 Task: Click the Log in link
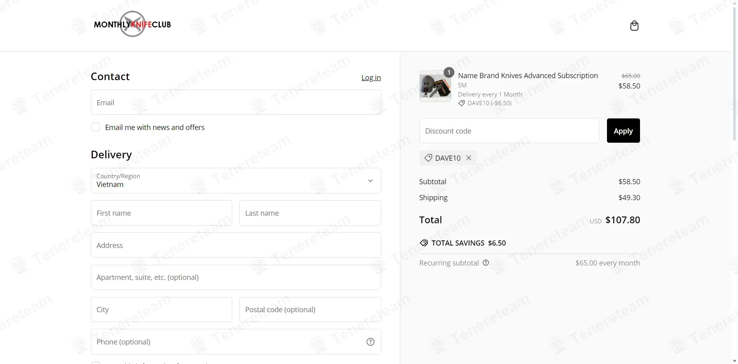tap(371, 77)
